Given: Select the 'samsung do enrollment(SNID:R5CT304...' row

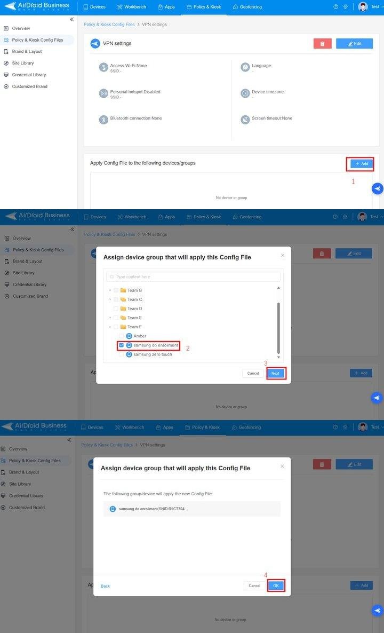Looking at the screenshot, I should click(x=192, y=509).
